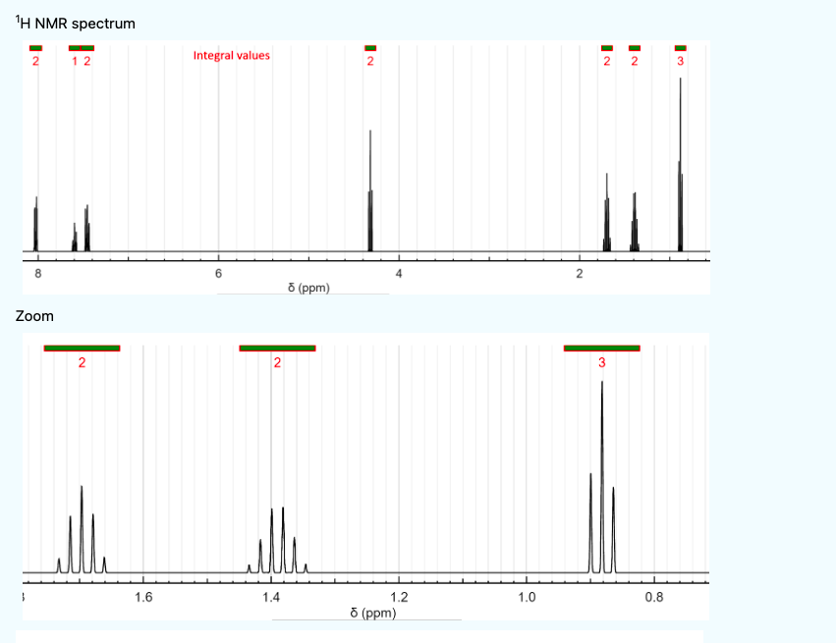Screen dimensions: 836x643
Task: Click the tall singlet peak at 4.3 ppm
Action: [x=370, y=187]
